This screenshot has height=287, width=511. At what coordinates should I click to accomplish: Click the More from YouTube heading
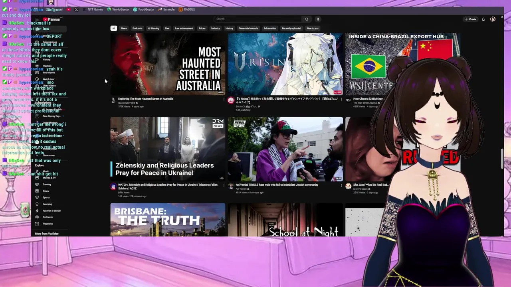tap(46, 234)
